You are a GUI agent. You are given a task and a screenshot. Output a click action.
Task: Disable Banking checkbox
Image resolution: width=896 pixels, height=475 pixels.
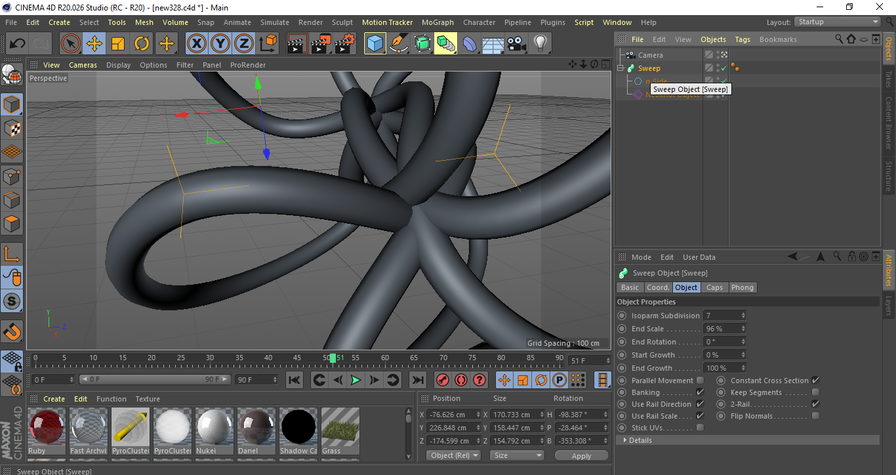point(700,392)
